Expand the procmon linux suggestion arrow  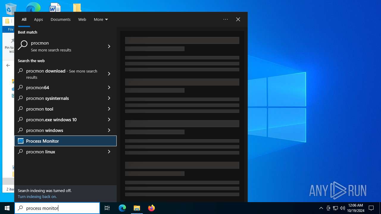tap(109, 152)
